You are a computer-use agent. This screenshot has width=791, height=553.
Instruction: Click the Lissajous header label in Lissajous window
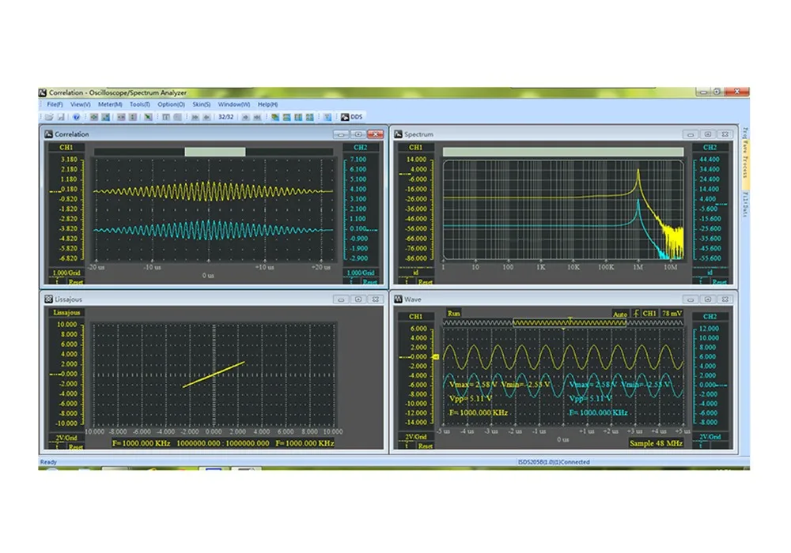click(66, 312)
